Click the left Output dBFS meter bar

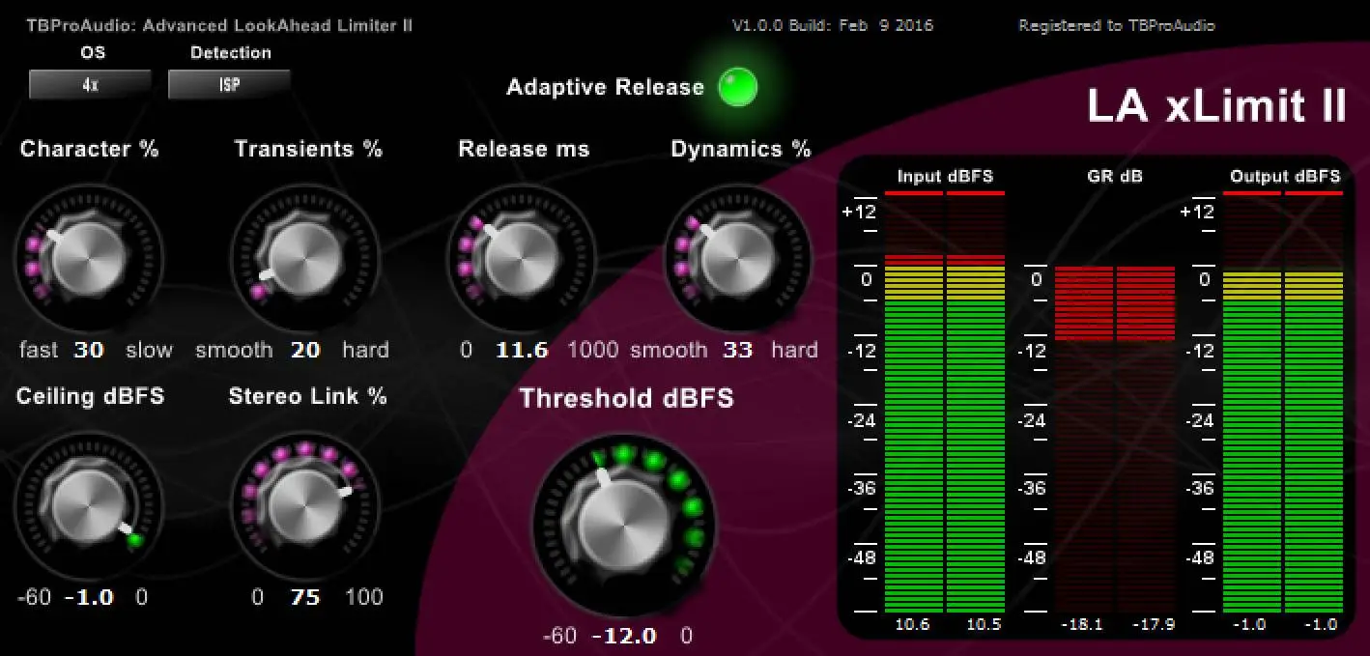[1252, 403]
